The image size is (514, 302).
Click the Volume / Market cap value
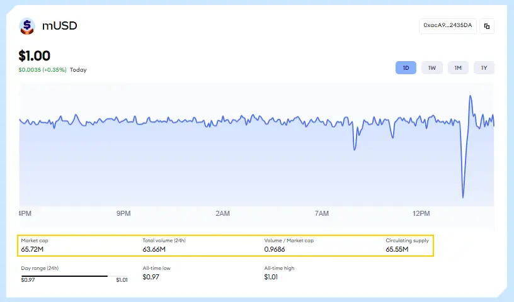click(x=275, y=250)
